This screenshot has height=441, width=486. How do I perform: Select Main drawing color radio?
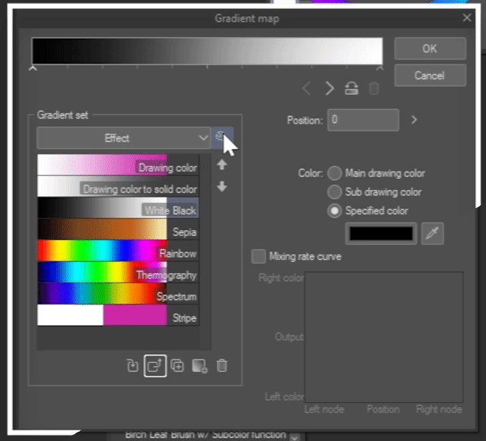pos(334,173)
